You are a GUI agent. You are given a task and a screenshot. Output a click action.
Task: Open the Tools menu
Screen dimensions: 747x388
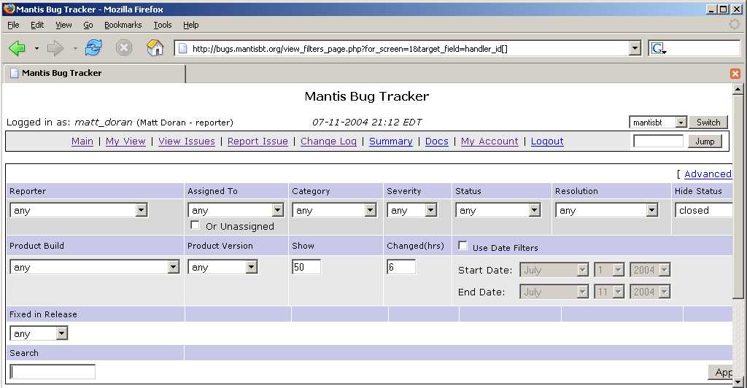(163, 25)
